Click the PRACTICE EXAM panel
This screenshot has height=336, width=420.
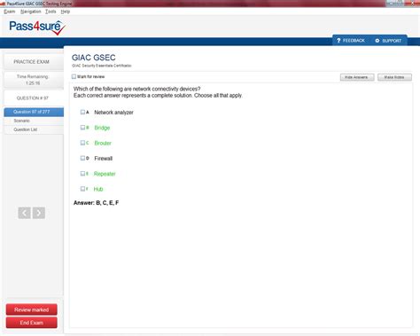point(34,62)
